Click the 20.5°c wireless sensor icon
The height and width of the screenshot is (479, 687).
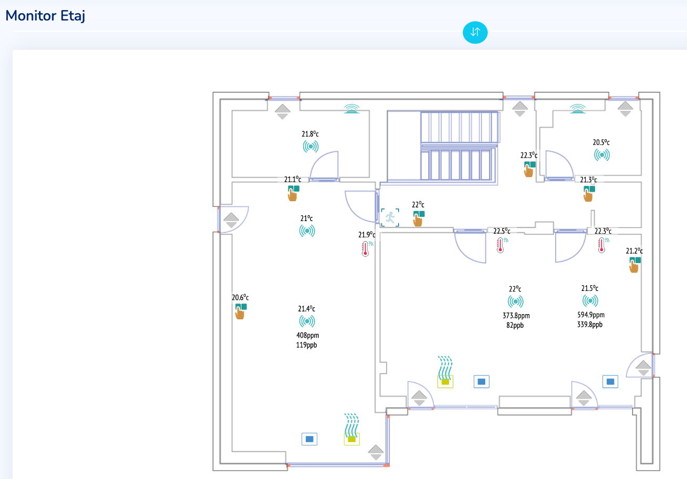(x=601, y=154)
